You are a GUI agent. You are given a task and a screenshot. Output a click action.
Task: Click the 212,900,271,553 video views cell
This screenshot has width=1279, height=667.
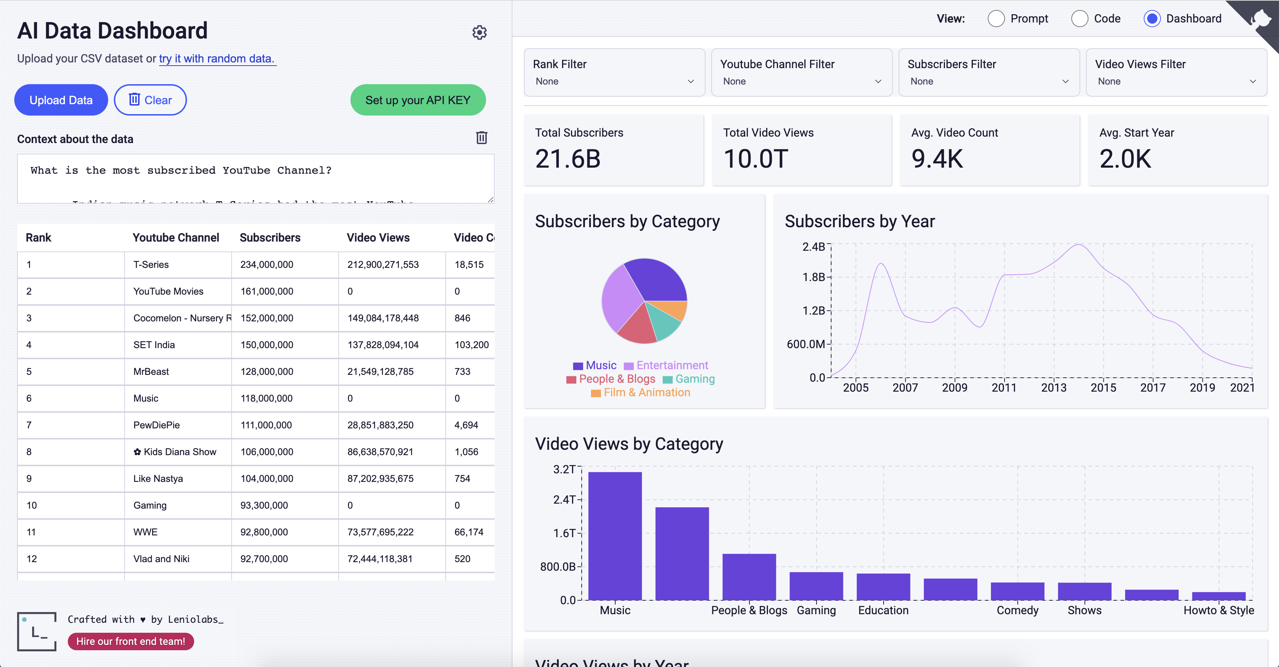(x=392, y=265)
